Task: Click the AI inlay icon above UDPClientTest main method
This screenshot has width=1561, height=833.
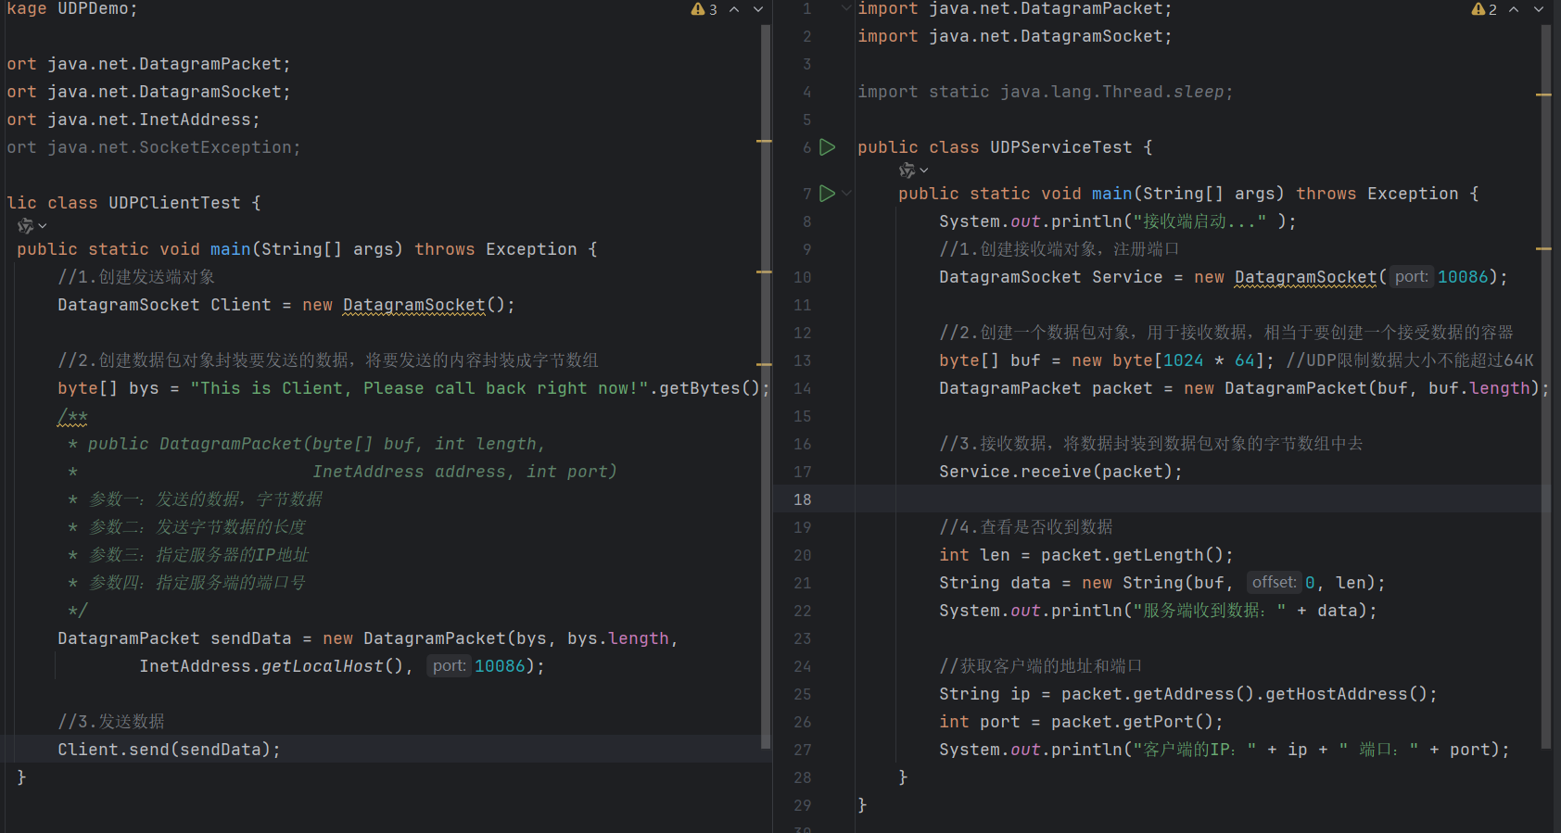Action: pos(25,226)
